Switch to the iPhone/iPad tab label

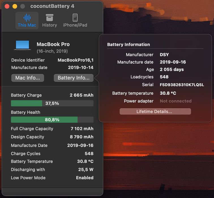pyautogui.click(x=75, y=25)
